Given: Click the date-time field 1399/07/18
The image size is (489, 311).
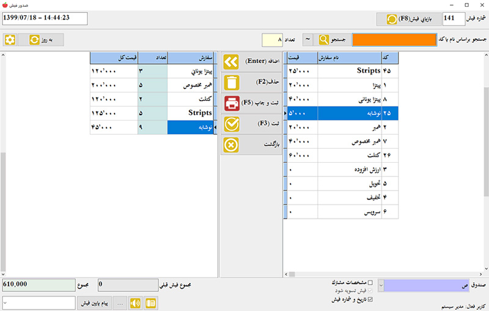Looking at the screenshot, I should [45, 18].
